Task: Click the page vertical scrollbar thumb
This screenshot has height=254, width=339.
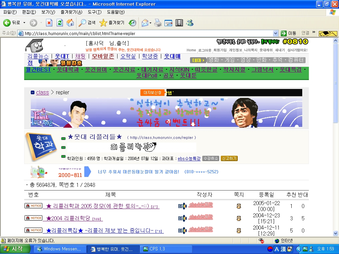Action: pyautogui.click(x=336, y=83)
